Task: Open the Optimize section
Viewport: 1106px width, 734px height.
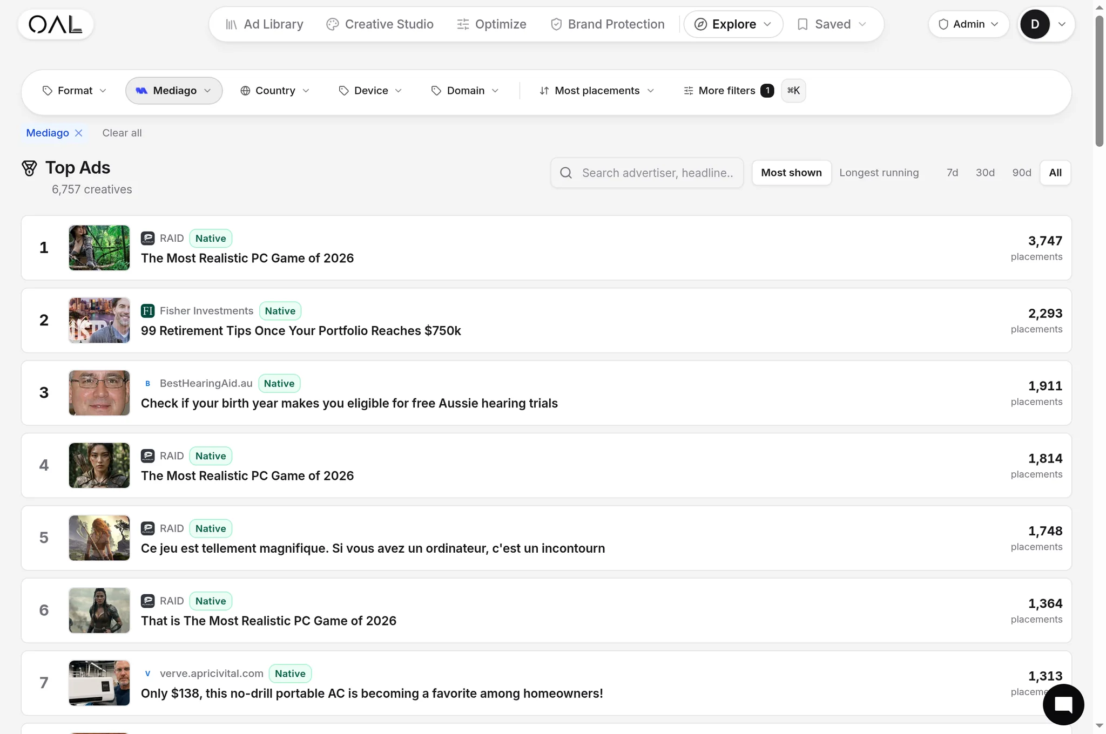Action: (x=491, y=24)
